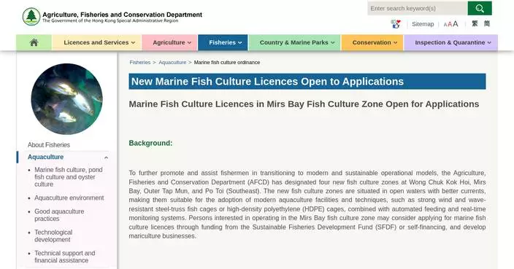The width and height of the screenshot is (514, 269).
Task: Click 'Marine fish culture ordinance' breadcrumb text
Action: (227, 62)
